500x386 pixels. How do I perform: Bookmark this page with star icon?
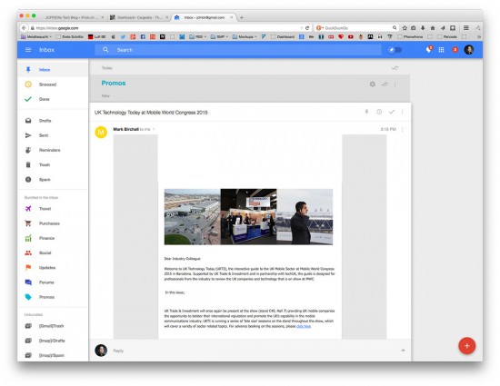pos(405,28)
